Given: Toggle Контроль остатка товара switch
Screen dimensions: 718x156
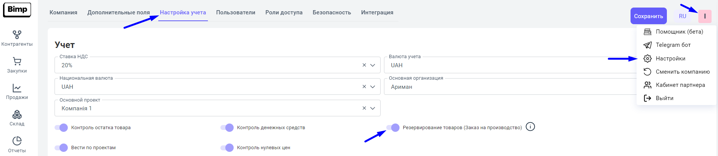Looking at the screenshot, I should point(61,128).
